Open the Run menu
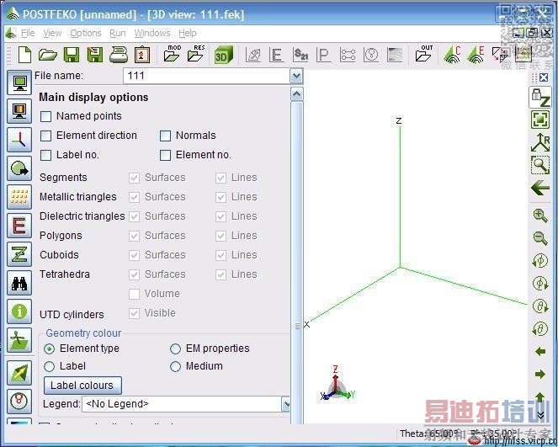The height and width of the screenshot is (447, 558). click(118, 33)
